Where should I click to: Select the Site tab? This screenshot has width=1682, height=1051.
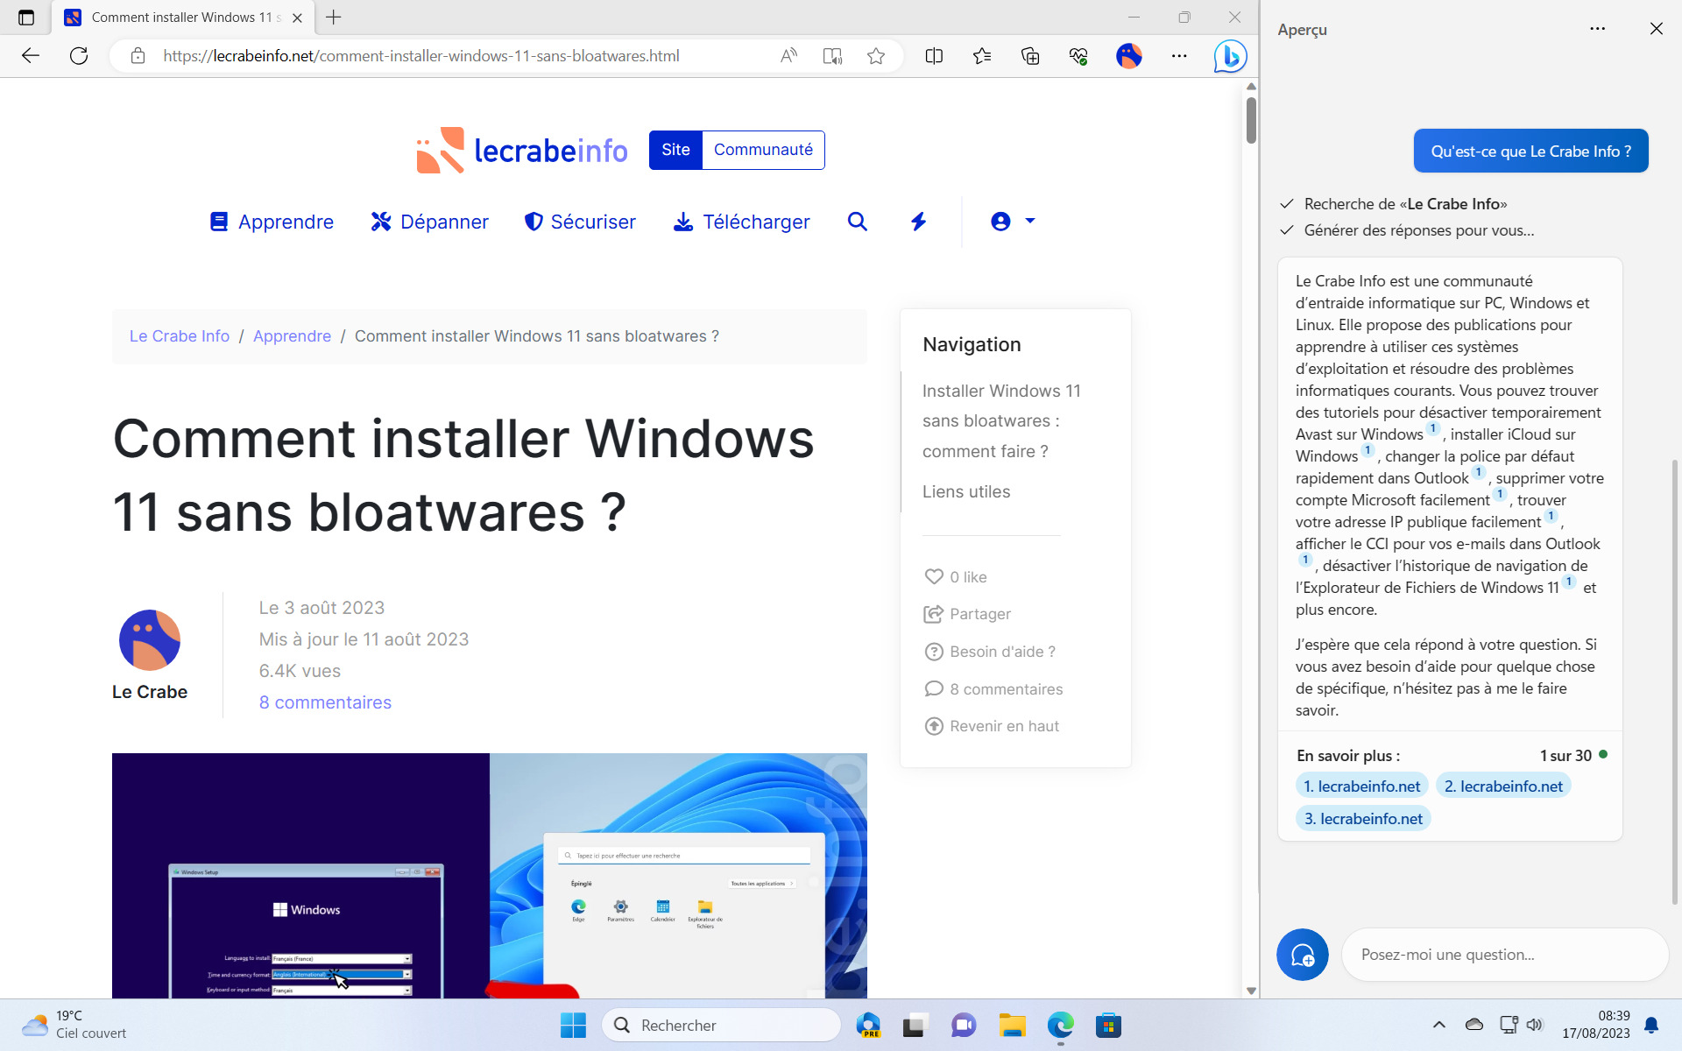[x=675, y=150]
